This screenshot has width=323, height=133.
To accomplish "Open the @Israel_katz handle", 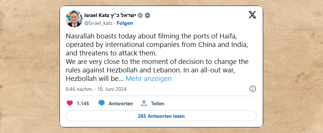I will click(99, 23).
